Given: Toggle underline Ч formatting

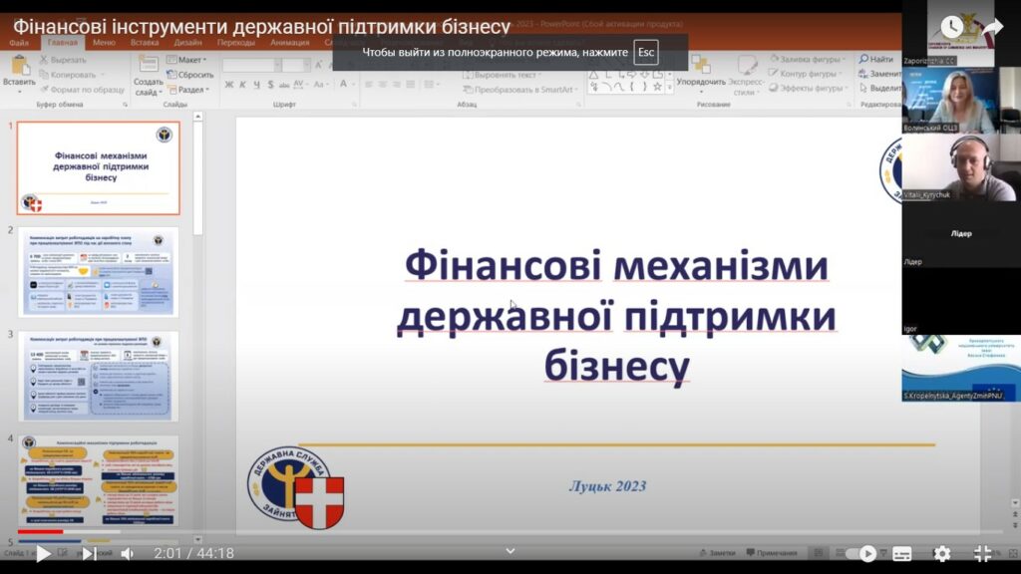Looking at the screenshot, I should click(x=256, y=85).
